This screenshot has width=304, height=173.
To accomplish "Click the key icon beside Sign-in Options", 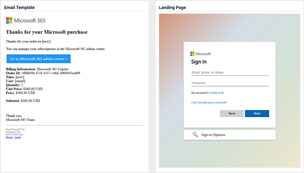I will click(195, 135).
